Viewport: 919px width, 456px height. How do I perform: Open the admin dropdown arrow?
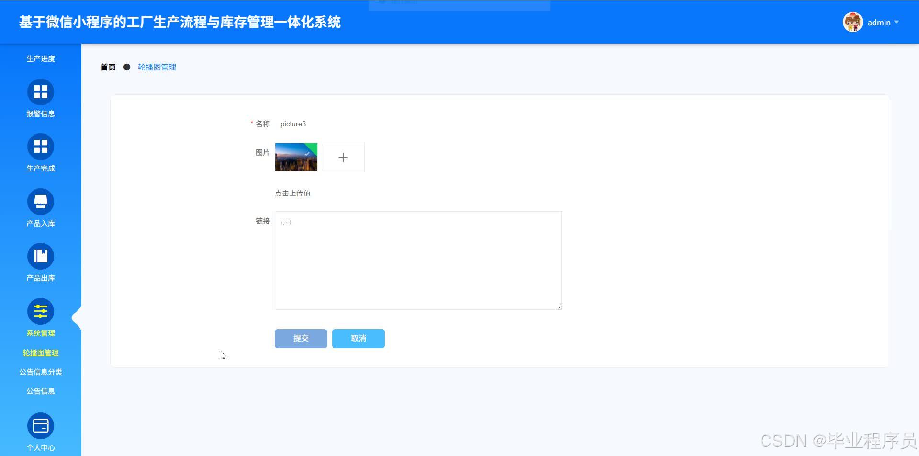click(897, 23)
